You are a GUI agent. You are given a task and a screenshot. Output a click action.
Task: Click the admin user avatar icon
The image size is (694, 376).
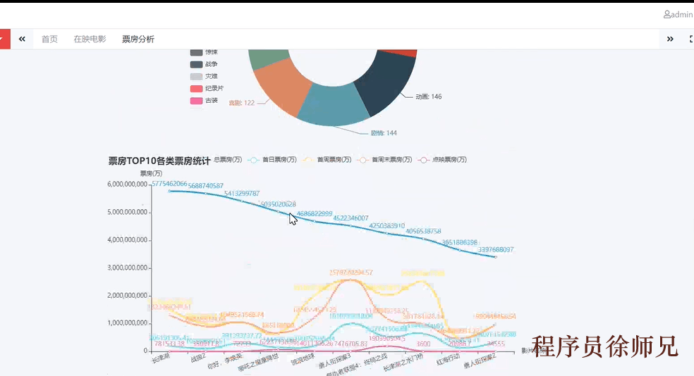pyautogui.click(x=666, y=15)
